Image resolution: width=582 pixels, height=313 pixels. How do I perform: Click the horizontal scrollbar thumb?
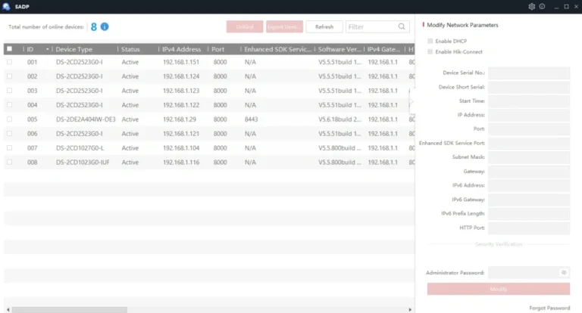(70, 310)
